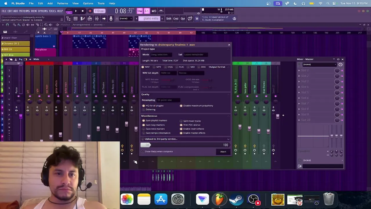The width and height of the screenshot is (371, 209).
Task: Click the microphone recording icon
Action: [x=111, y=19]
